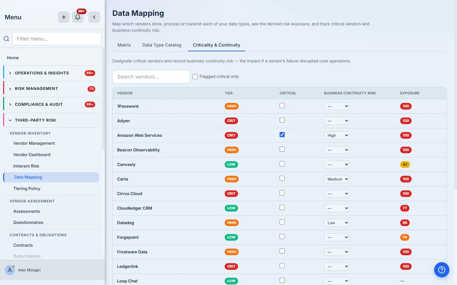Switch to Data Type Catalog tab
This screenshot has width=457, height=285.
click(x=162, y=45)
